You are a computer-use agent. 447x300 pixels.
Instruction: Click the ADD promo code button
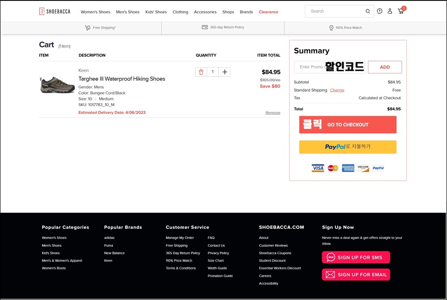[x=385, y=67]
